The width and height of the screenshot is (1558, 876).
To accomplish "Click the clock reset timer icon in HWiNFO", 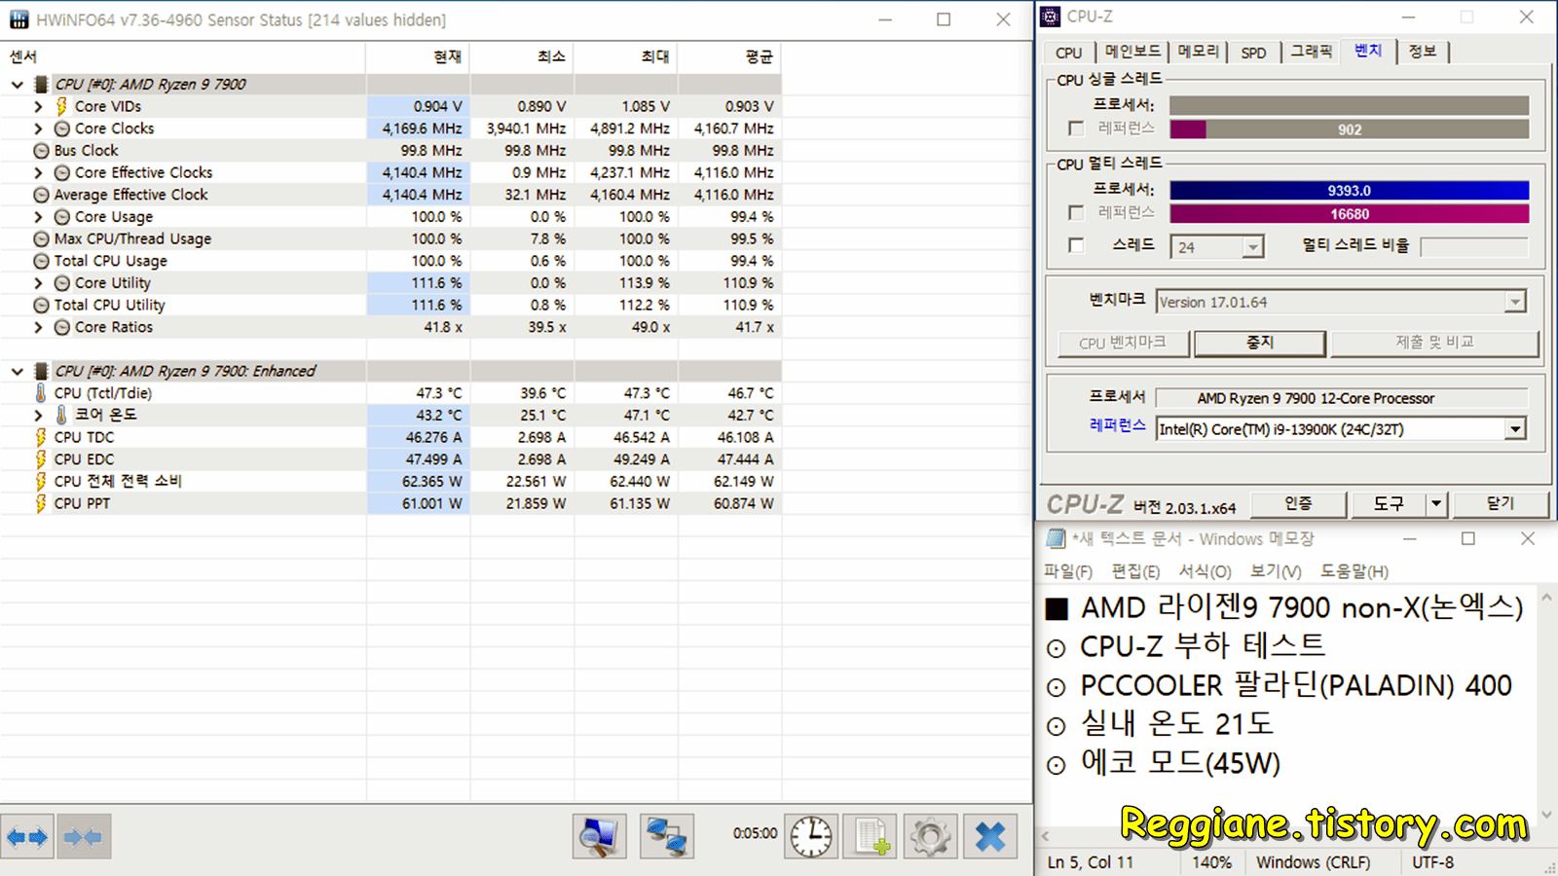I will pyautogui.click(x=811, y=836).
